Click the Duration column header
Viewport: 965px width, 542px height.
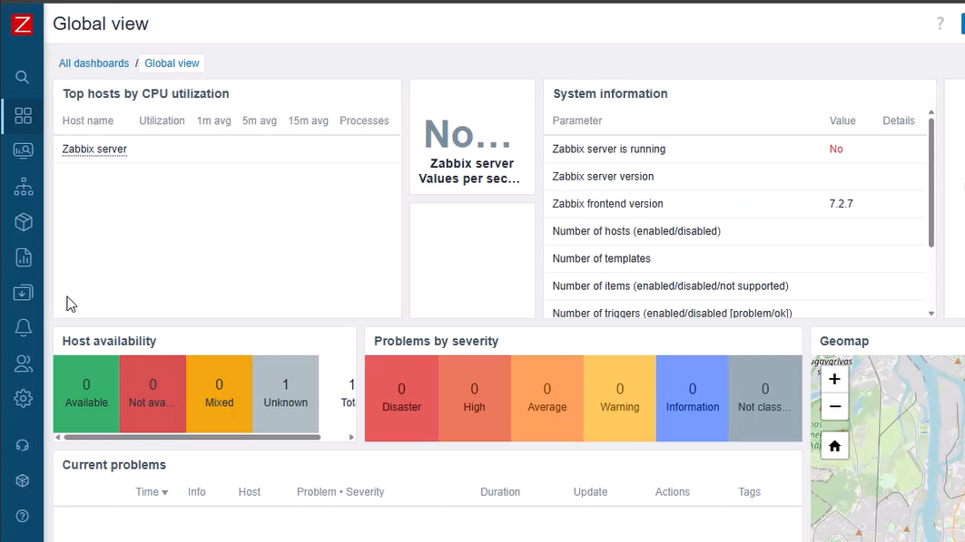pyautogui.click(x=500, y=492)
